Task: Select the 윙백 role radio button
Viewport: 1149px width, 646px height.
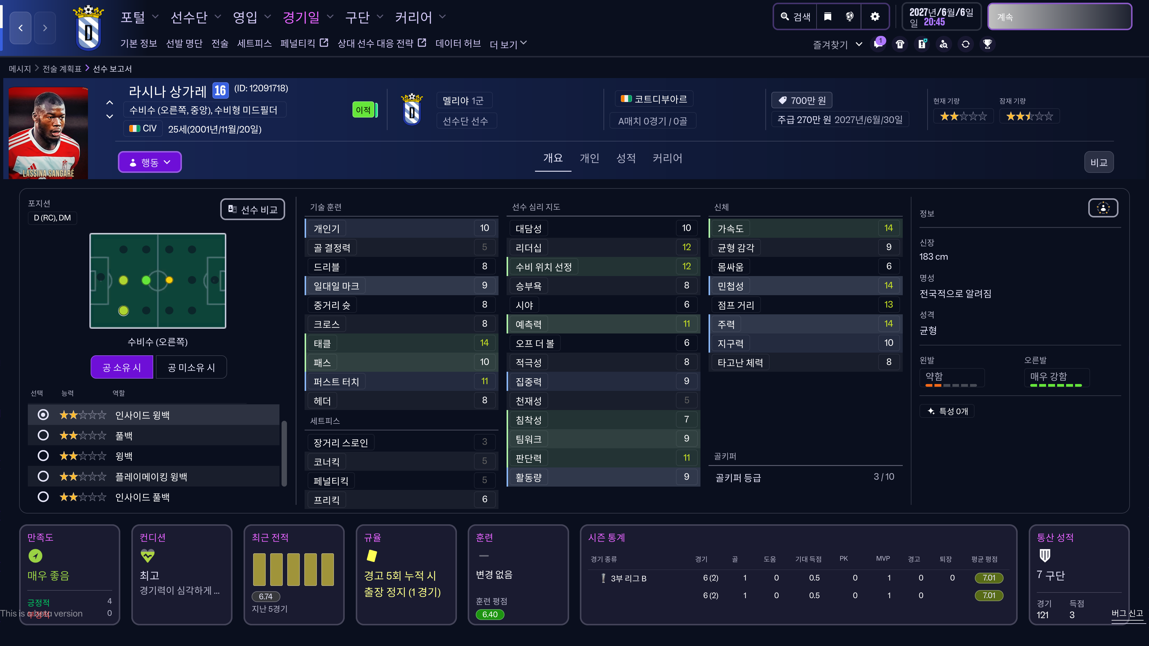Action: (43, 455)
